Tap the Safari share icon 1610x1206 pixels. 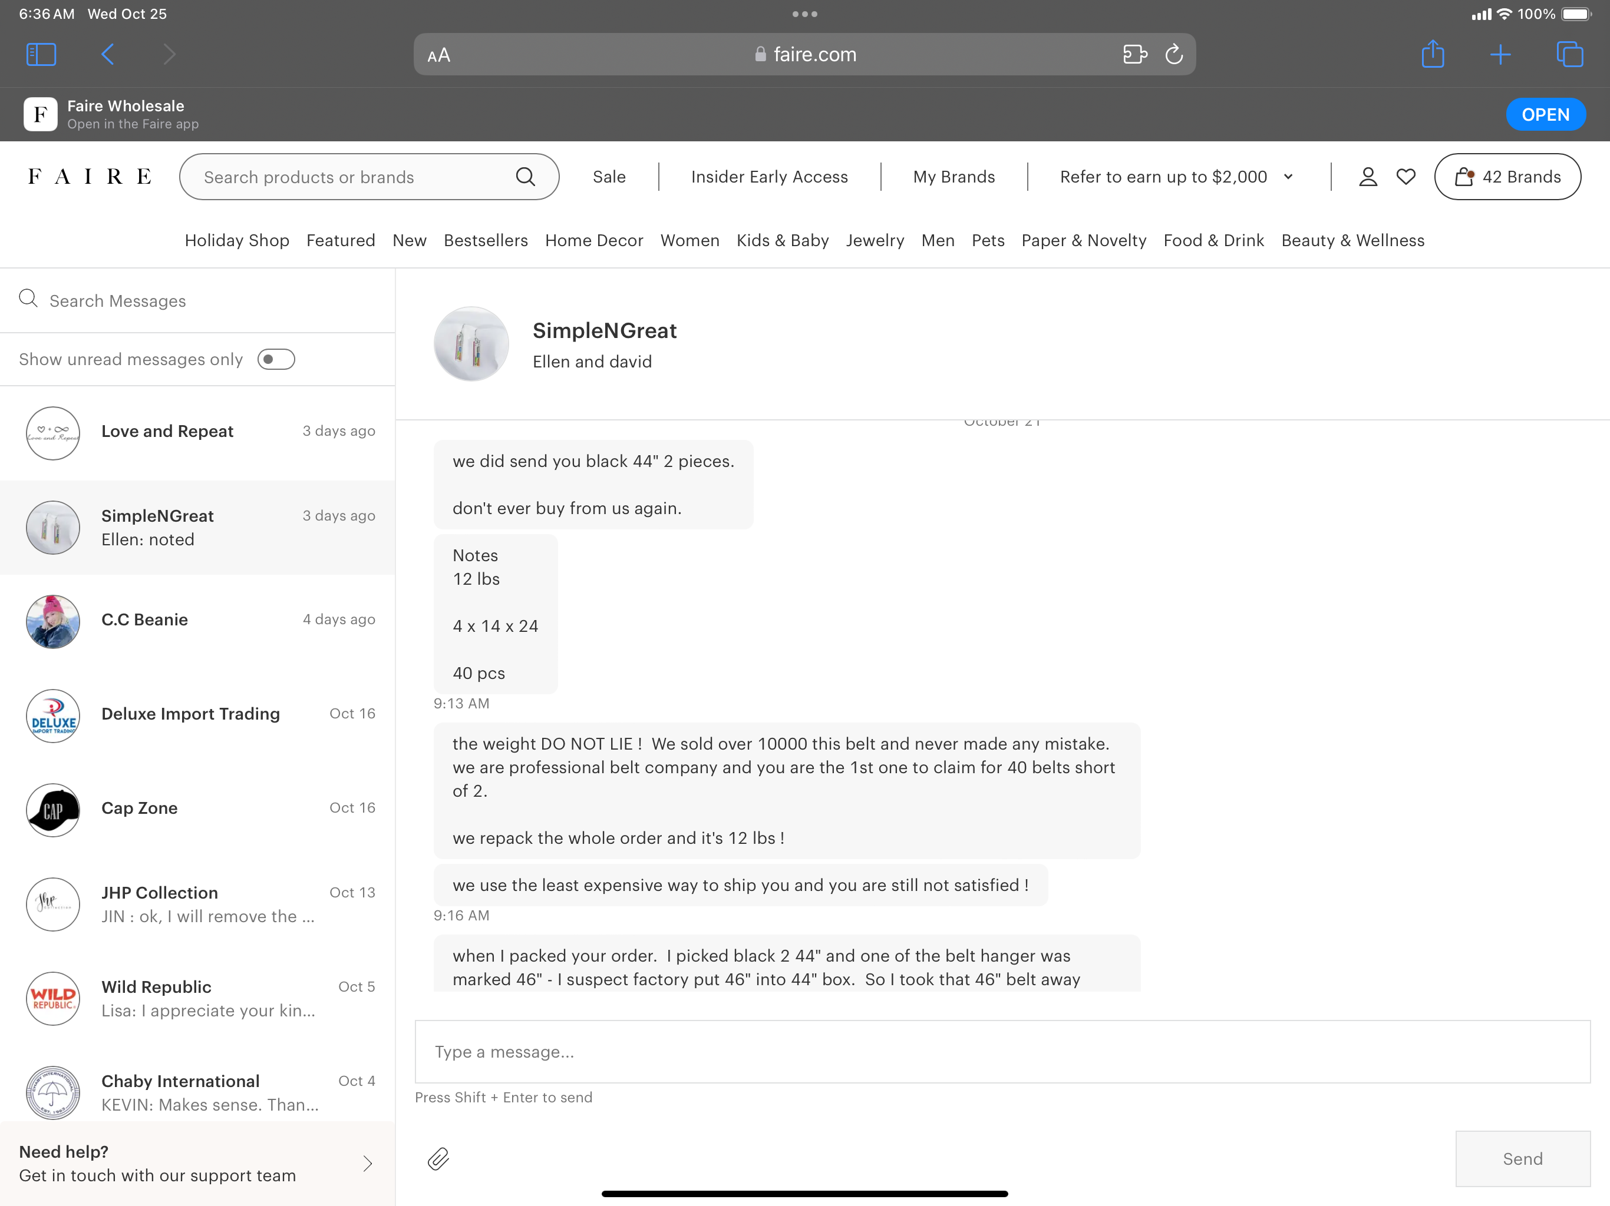(1433, 55)
